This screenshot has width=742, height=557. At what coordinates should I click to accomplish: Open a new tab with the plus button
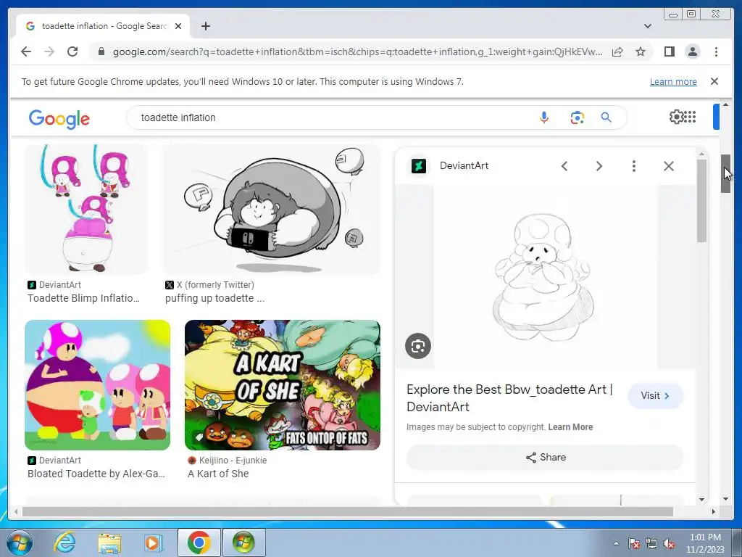coord(205,26)
